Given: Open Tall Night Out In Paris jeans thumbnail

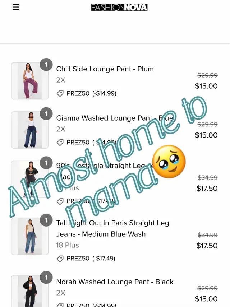Looking at the screenshot, I should (x=30, y=236).
